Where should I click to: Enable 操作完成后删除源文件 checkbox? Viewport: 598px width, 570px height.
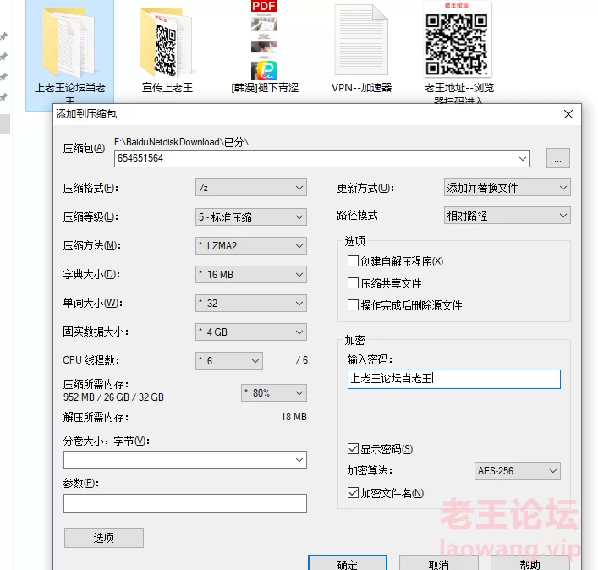(354, 305)
